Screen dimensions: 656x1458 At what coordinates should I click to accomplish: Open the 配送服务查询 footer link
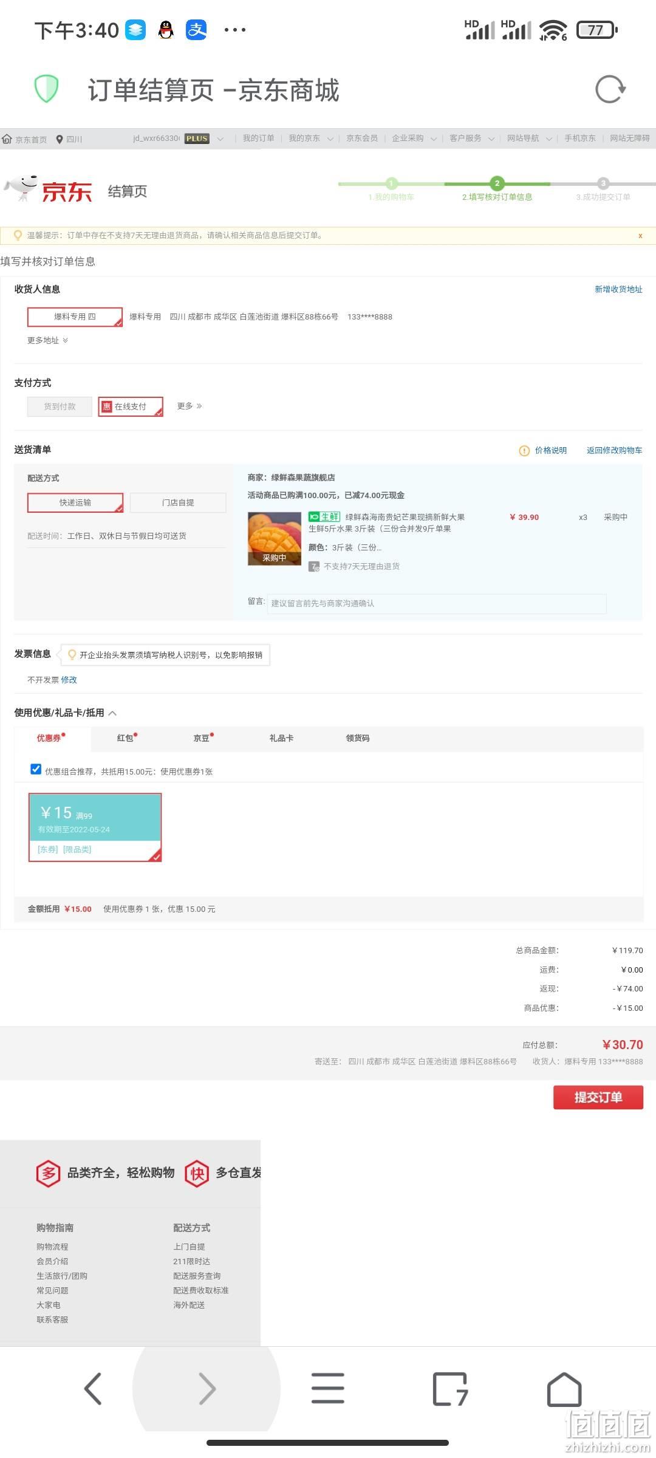pyautogui.click(x=197, y=1276)
